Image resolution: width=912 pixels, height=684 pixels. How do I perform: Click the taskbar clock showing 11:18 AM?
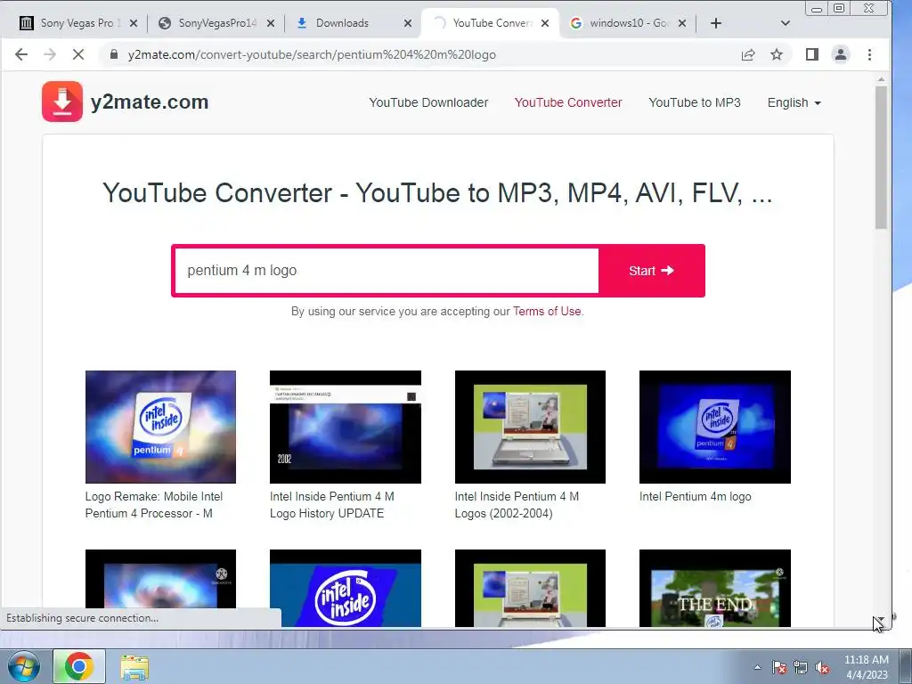866,667
